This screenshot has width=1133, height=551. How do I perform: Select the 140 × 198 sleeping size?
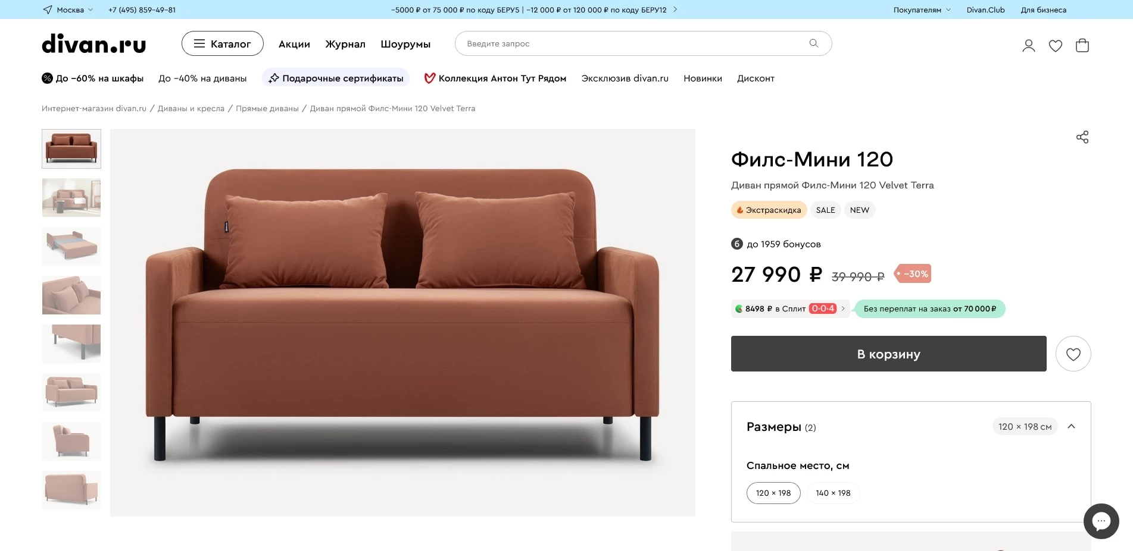tap(832, 493)
